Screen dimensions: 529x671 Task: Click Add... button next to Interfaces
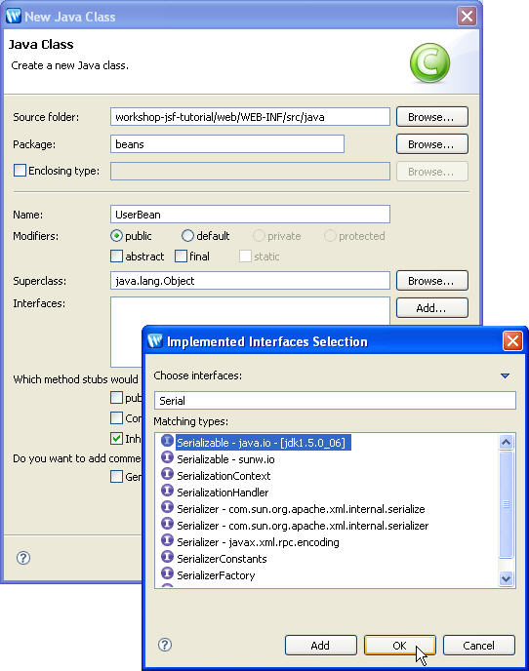pyautogui.click(x=432, y=307)
